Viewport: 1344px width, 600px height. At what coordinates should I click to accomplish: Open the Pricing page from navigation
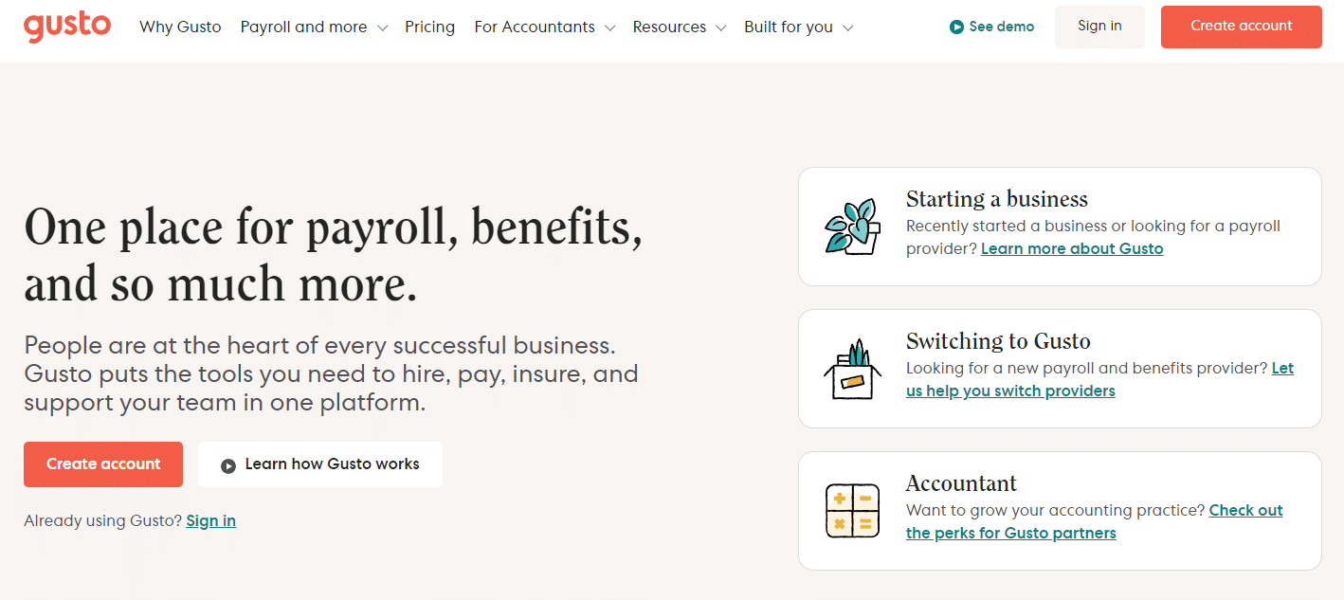pyautogui.click(x=430, y=27)
